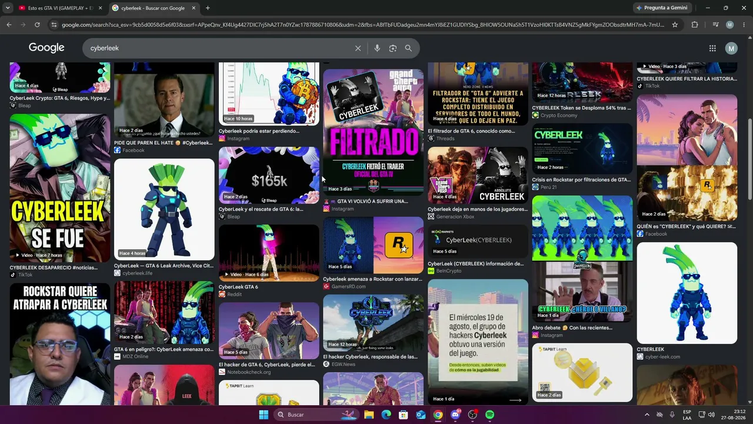Screen dimensions: 753x424
Task: Open 'El miércoles 19 de agosto' text image
Action: pos(478,342)
